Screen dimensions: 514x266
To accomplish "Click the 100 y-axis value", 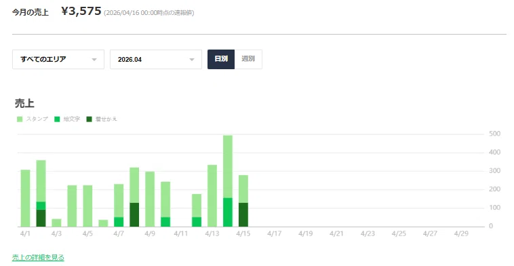I will (x=494, y=208).
